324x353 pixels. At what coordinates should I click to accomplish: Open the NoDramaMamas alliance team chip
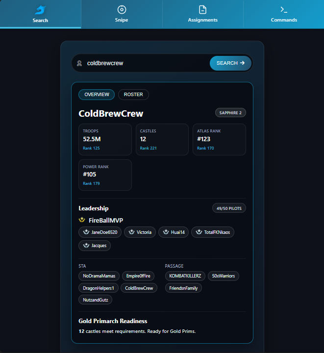click(x=98, y=276)
